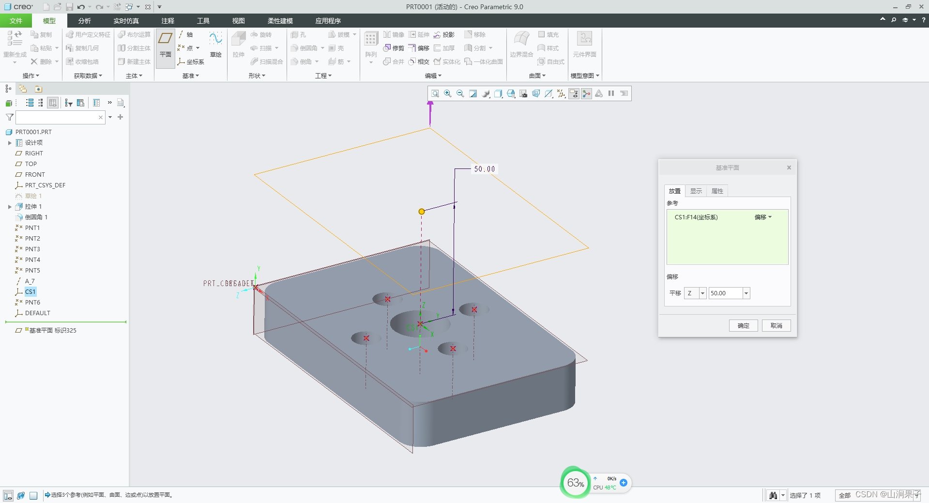
Task: Select A_7 axis in the model tree
Action: click(x=30, y=281)
